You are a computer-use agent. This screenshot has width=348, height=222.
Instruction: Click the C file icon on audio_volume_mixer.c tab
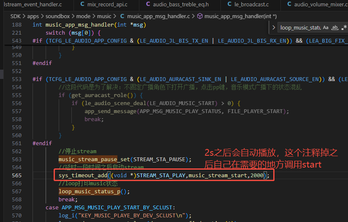tap(289, 4)
